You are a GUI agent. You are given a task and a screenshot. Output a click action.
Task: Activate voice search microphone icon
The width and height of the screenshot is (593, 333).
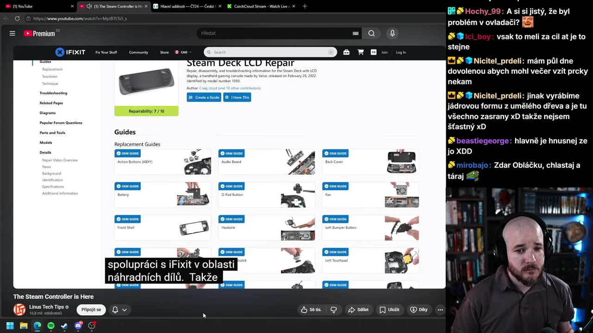coord(392,33)
